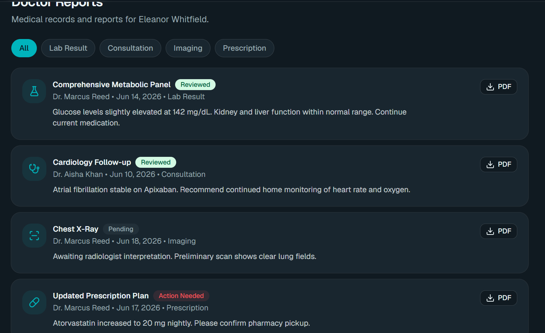The width and height of the screenshot is (545, 333).
Task: Download the Updated Prescription Plan PDF
Action: (x=498, y=298)
